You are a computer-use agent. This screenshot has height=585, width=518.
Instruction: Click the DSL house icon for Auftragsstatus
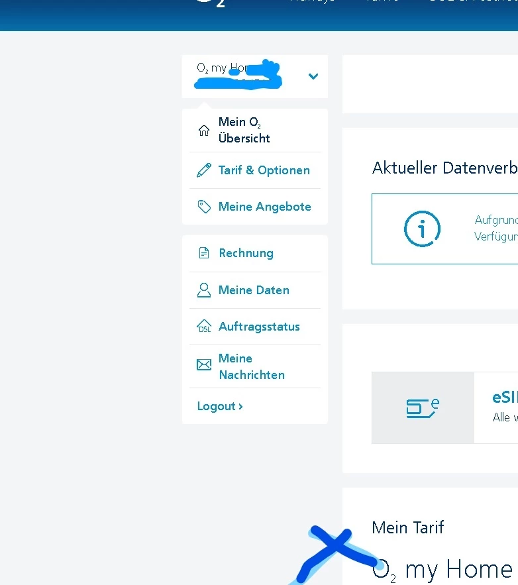point(204,326)
